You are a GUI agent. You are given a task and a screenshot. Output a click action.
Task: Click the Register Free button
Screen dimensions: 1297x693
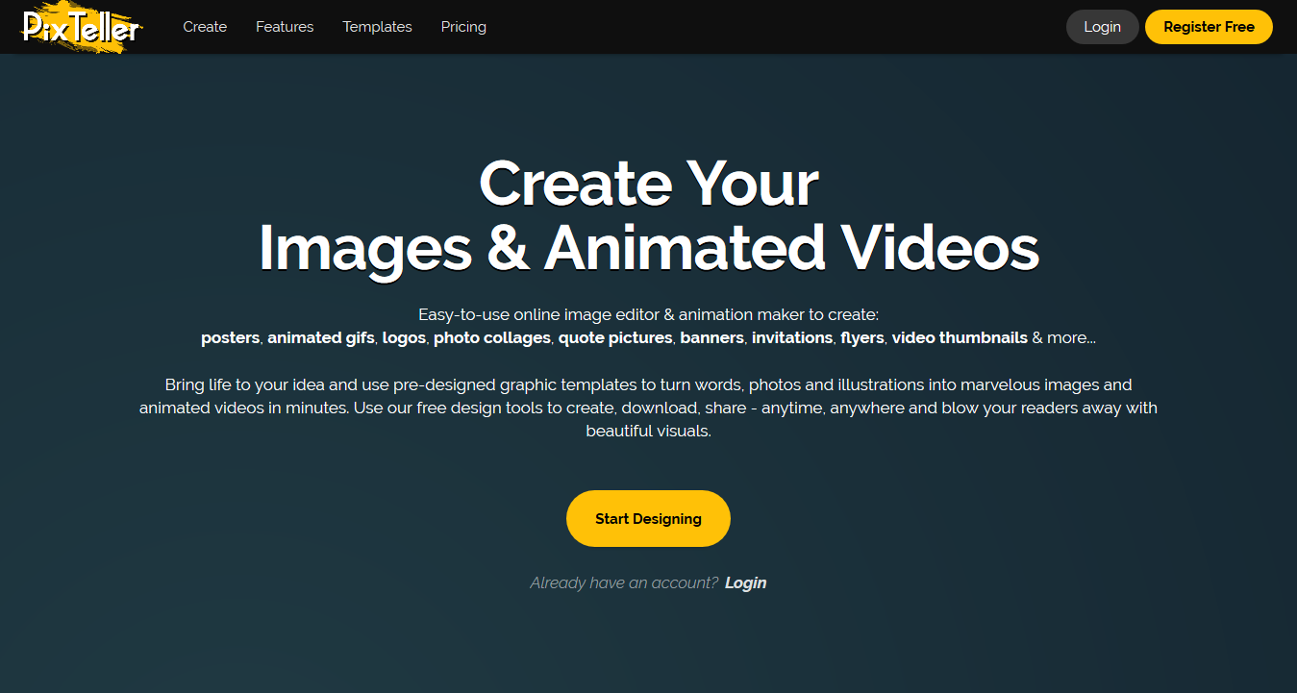[1209, 27]
